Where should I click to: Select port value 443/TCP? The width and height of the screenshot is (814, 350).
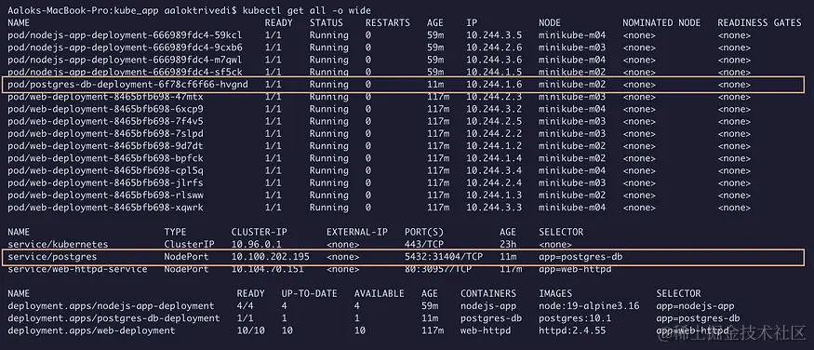point(424,245)
